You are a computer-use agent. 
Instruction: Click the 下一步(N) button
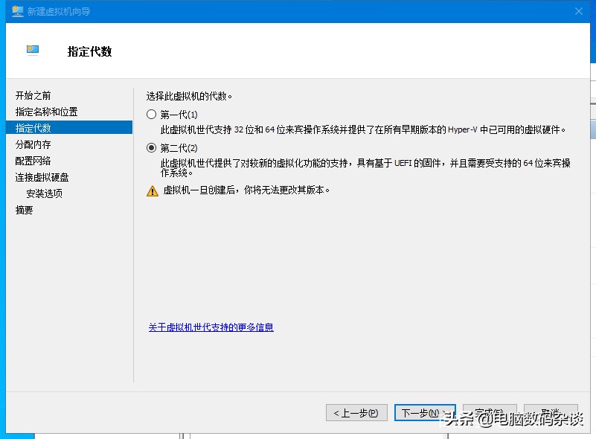coord(424,412)
